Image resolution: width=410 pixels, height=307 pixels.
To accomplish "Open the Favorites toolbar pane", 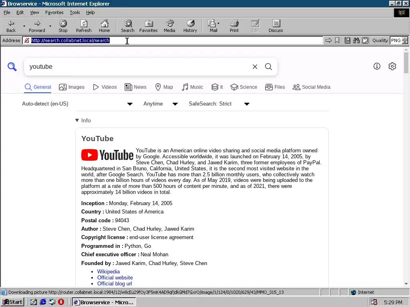I will click(149, 26).
